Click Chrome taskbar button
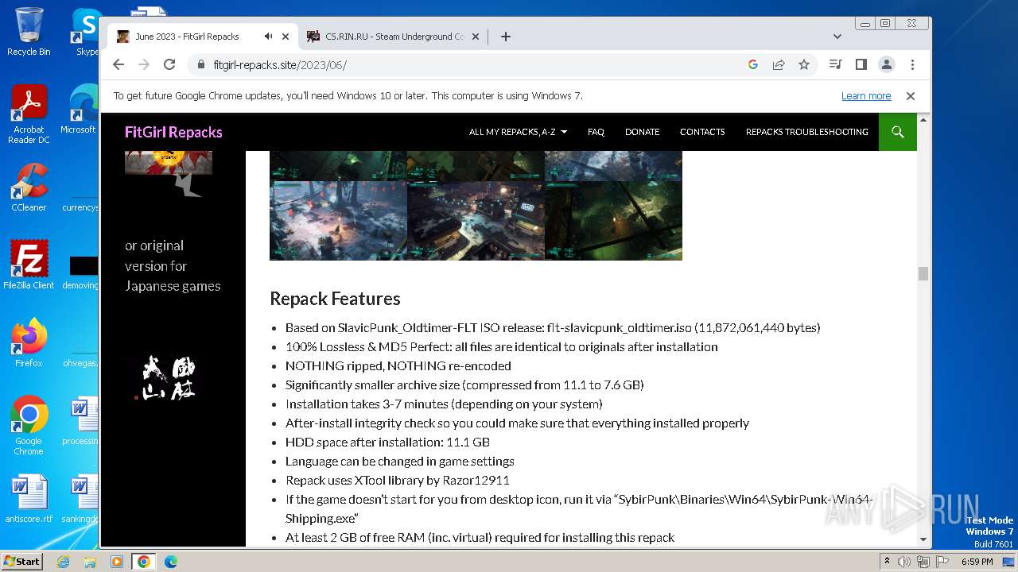This screenshot has height=572, width=1018. click(143, 562)
